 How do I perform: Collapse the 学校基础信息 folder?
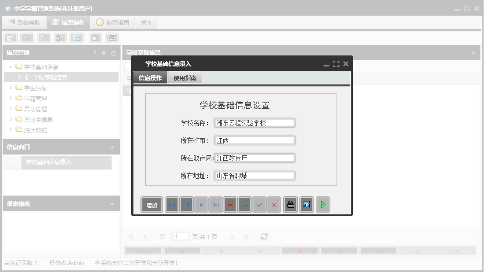(10, 66)
